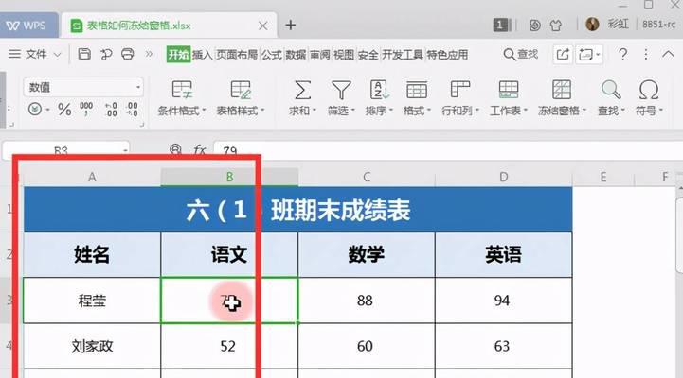Click the Save icon in quick toolbar
This screenshot has width=683, height=378.
(x=84, y=54)
